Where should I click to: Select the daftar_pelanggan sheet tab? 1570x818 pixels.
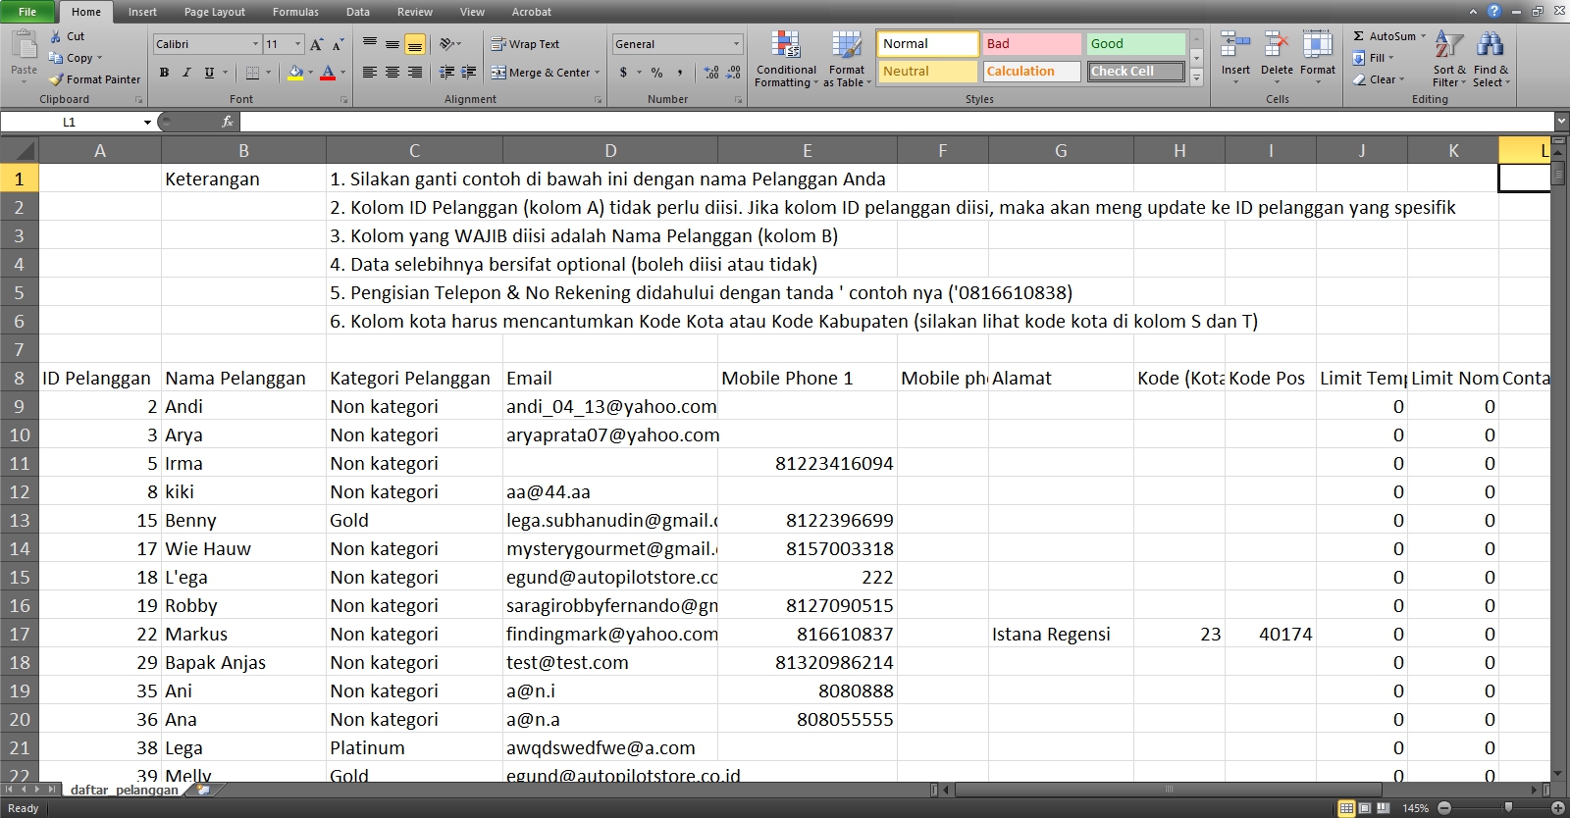(x=124, y=790)
